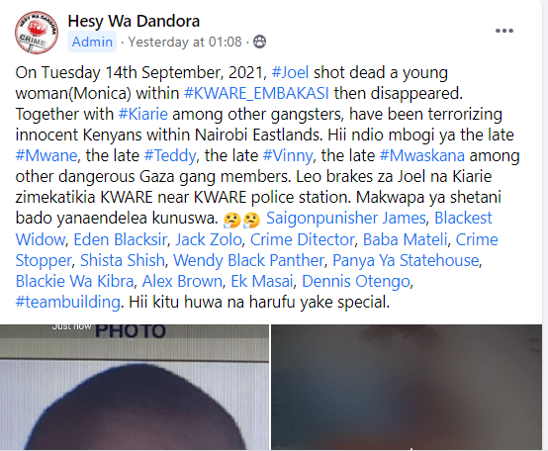
Task: Open the #Mwaskana hashtag
Action: coord(422,155)
